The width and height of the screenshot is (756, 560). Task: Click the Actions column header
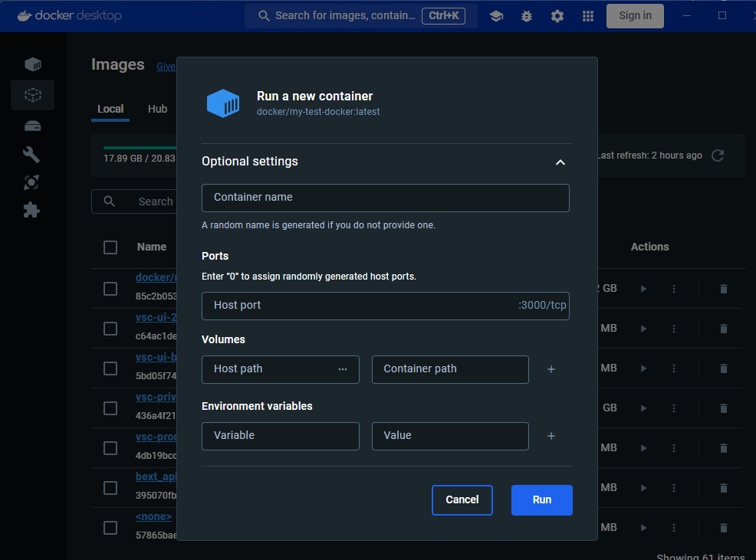point(649,247)
